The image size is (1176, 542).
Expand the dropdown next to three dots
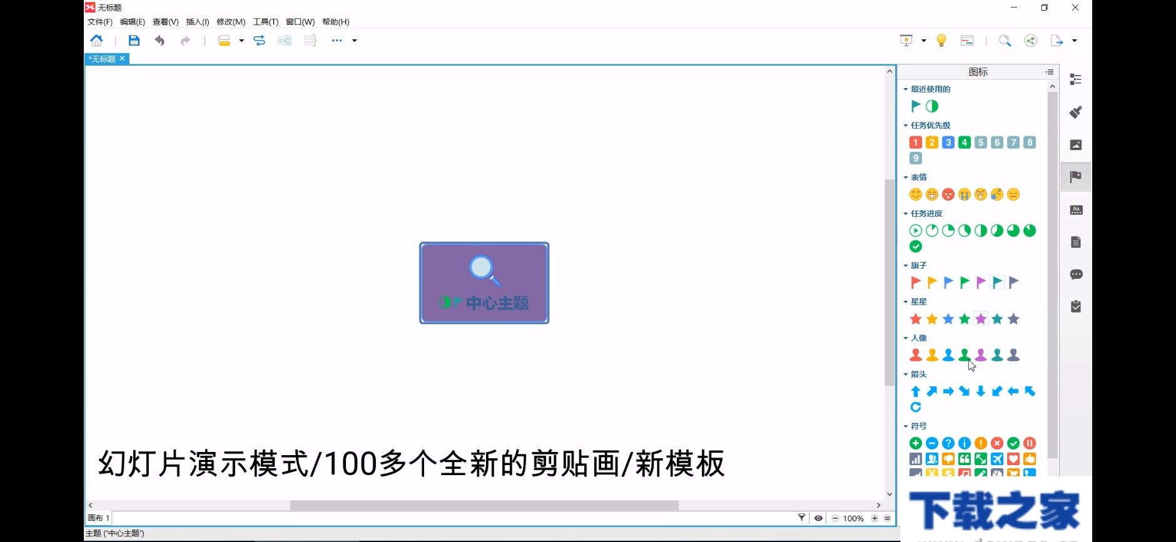point(355,41)
